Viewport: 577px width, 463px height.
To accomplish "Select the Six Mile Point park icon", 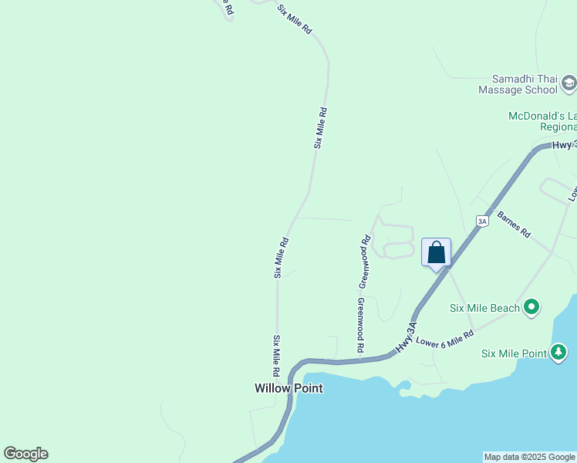I will (x=558, y=353).
